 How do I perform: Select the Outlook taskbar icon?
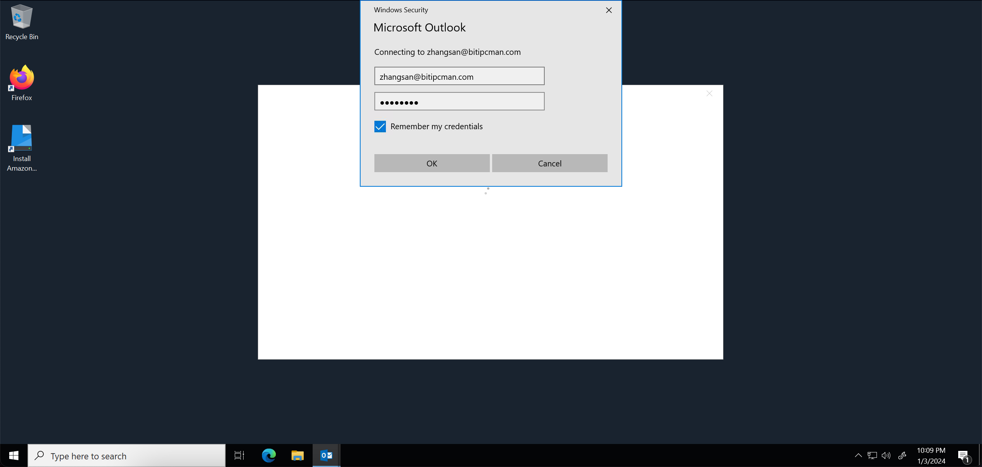(326, 455)
